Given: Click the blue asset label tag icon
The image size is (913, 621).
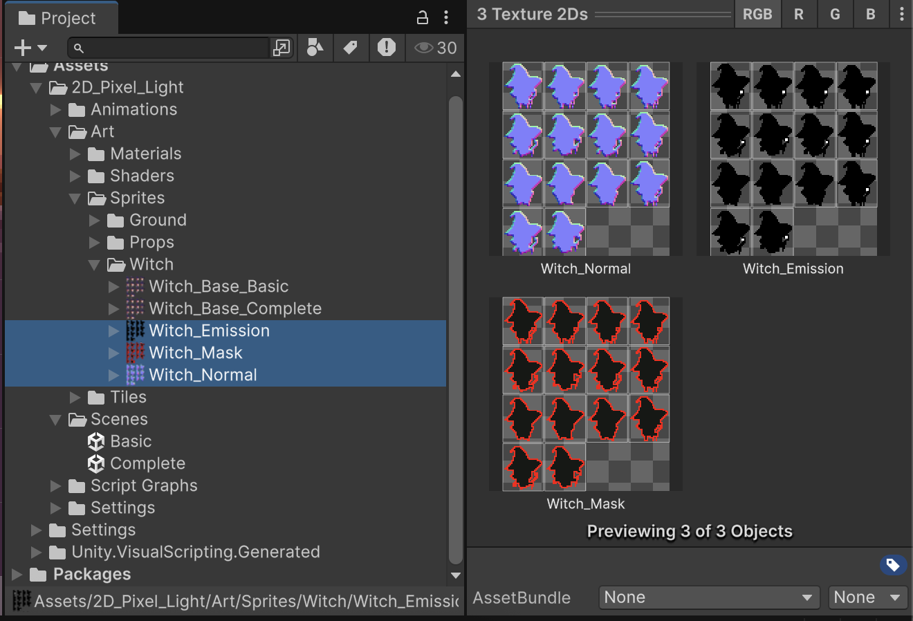Looking at the screenshot, I should pos(893,565).
